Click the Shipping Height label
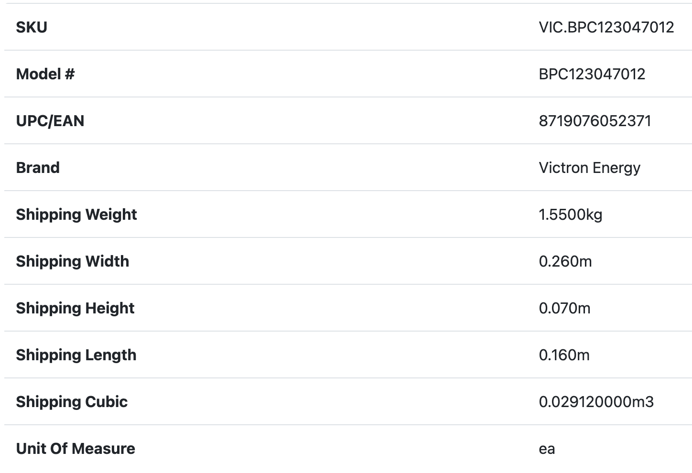The width and height of the screenshot is (692, 473). 75,308
